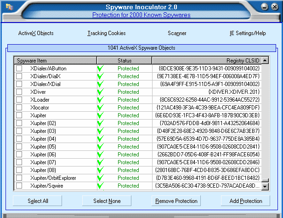283x218 pixels.
Task: Open the Tracking Cookies tab
Action: point(106,33)
